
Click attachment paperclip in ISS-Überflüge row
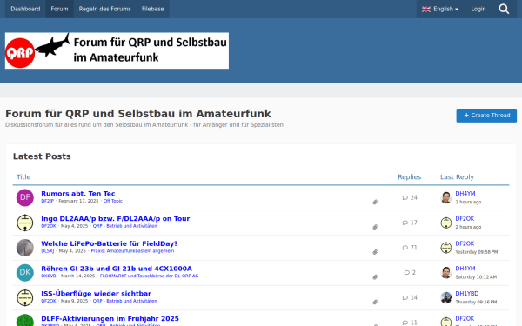tap(375, 302)
